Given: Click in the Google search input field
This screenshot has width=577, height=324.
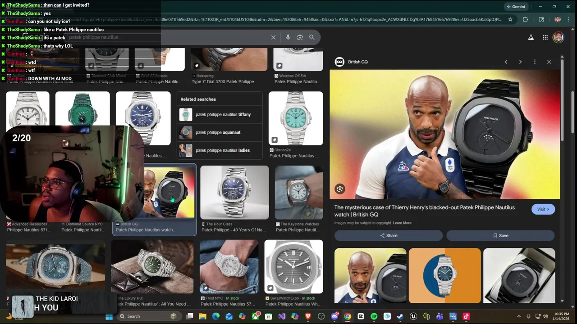Looking at the screenshot, I should (x=167, y=37).
